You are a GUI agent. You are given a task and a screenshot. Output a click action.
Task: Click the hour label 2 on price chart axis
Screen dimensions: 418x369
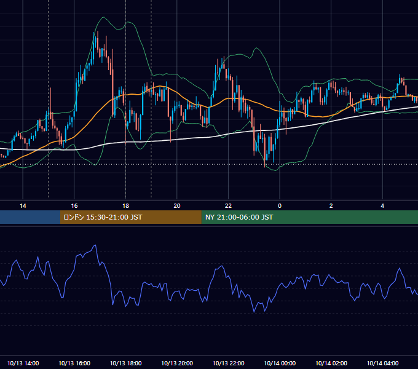[331, 206]
